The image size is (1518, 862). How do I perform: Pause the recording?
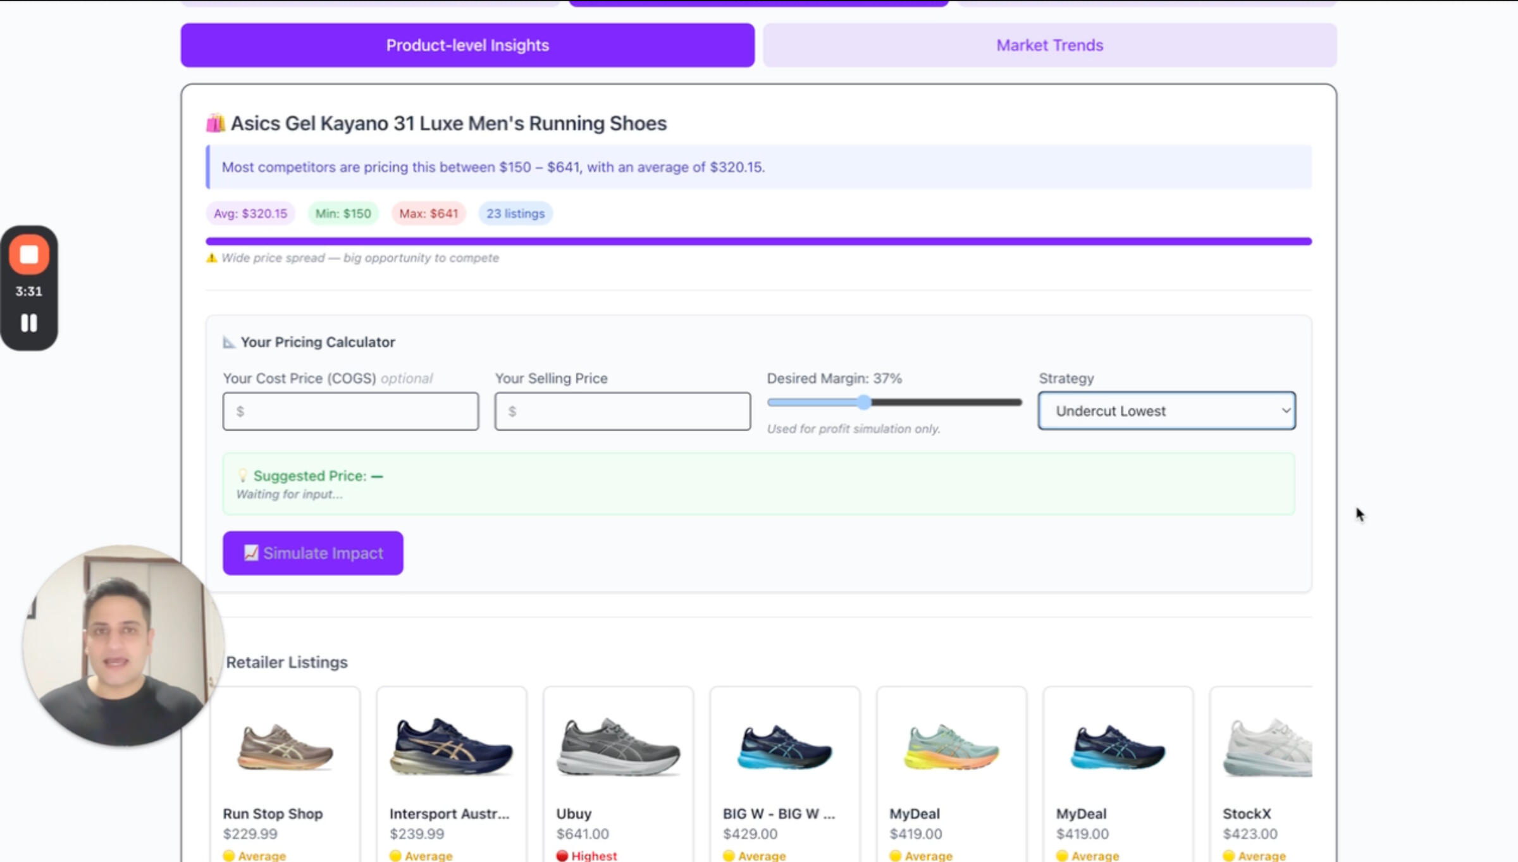(28, 323)
